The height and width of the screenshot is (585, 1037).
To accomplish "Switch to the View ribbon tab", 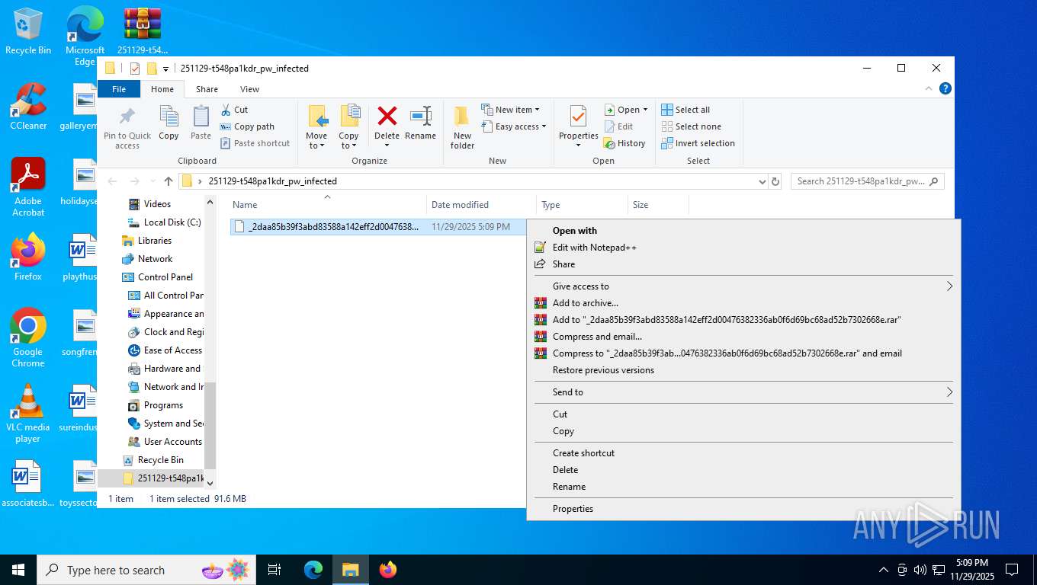I will pos(249,89).
